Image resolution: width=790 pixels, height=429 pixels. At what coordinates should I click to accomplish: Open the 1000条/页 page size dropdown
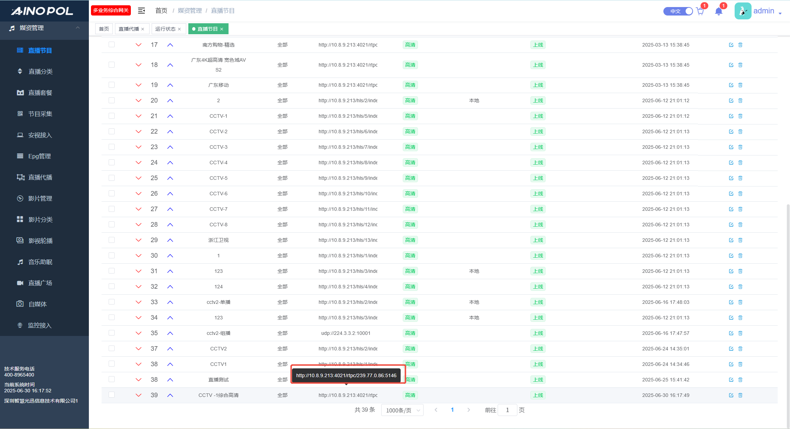point(402,410)
